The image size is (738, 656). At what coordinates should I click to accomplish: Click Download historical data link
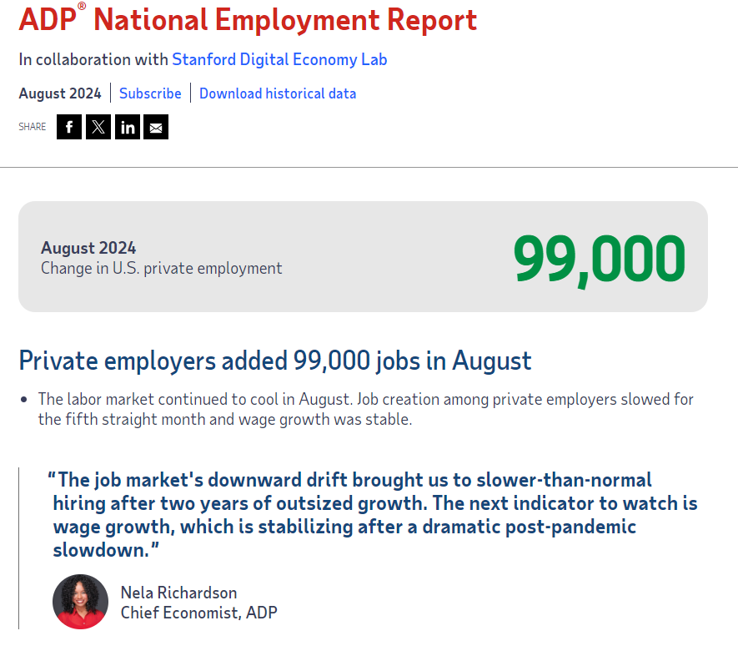point(277,93)
